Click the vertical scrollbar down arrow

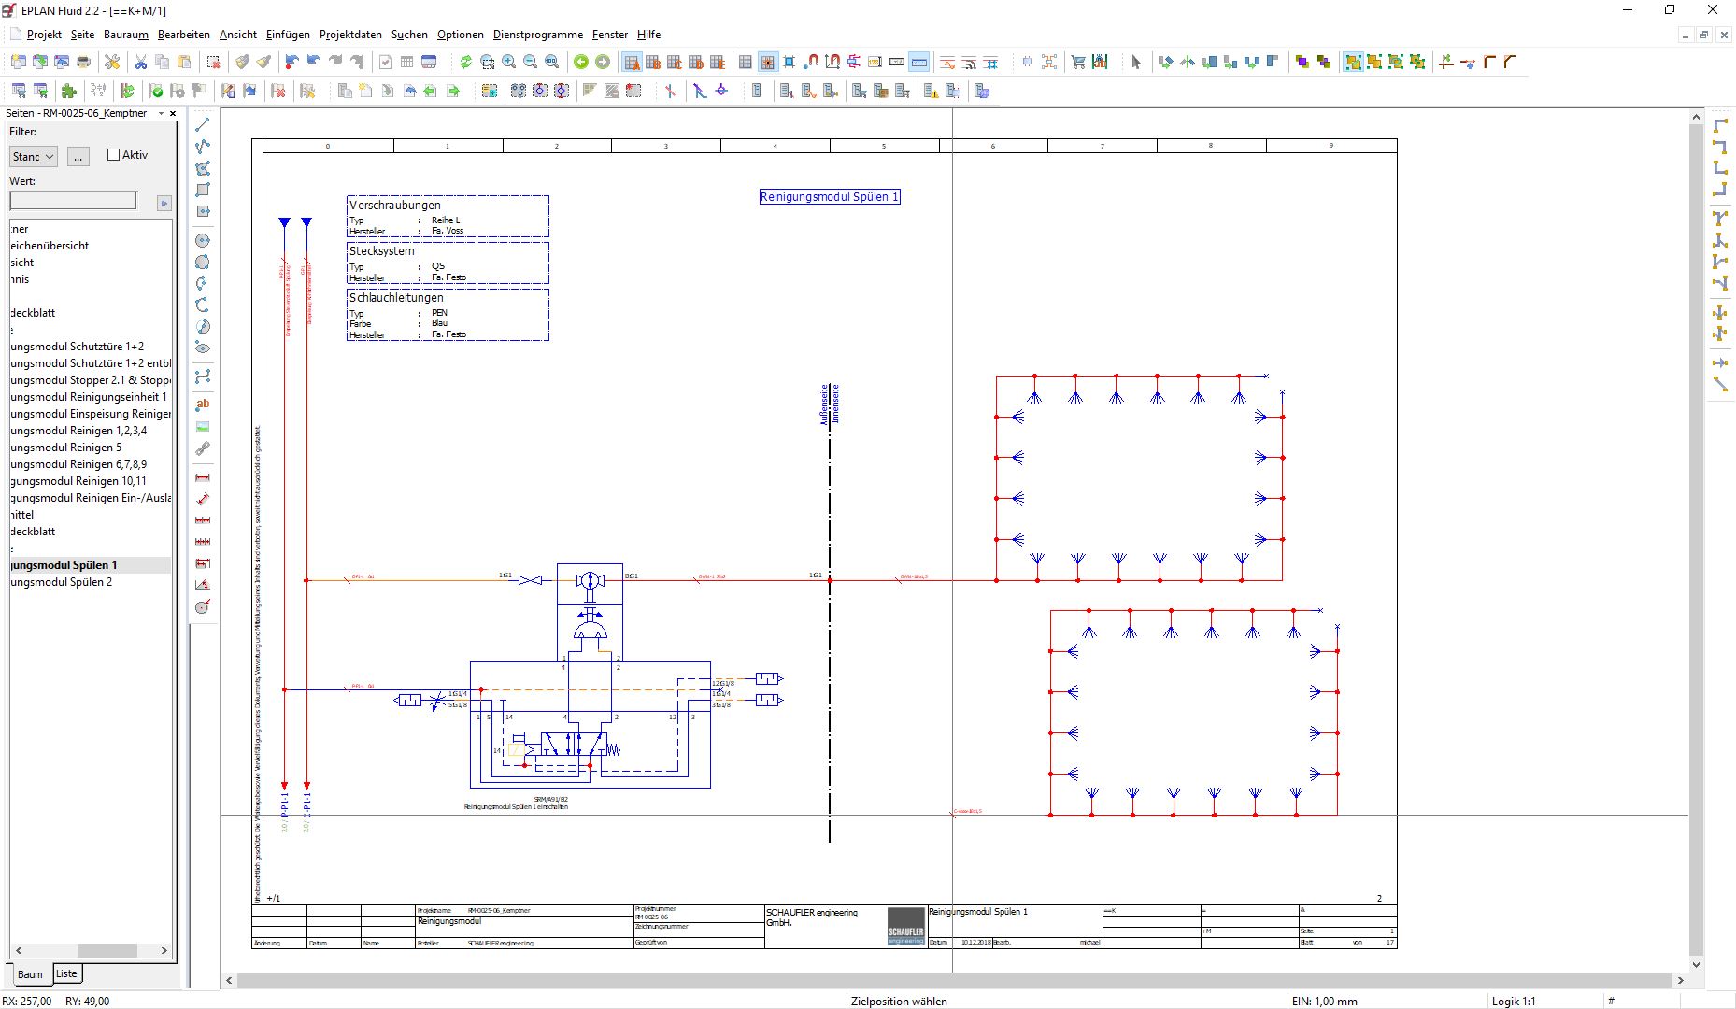point(1697,965)
